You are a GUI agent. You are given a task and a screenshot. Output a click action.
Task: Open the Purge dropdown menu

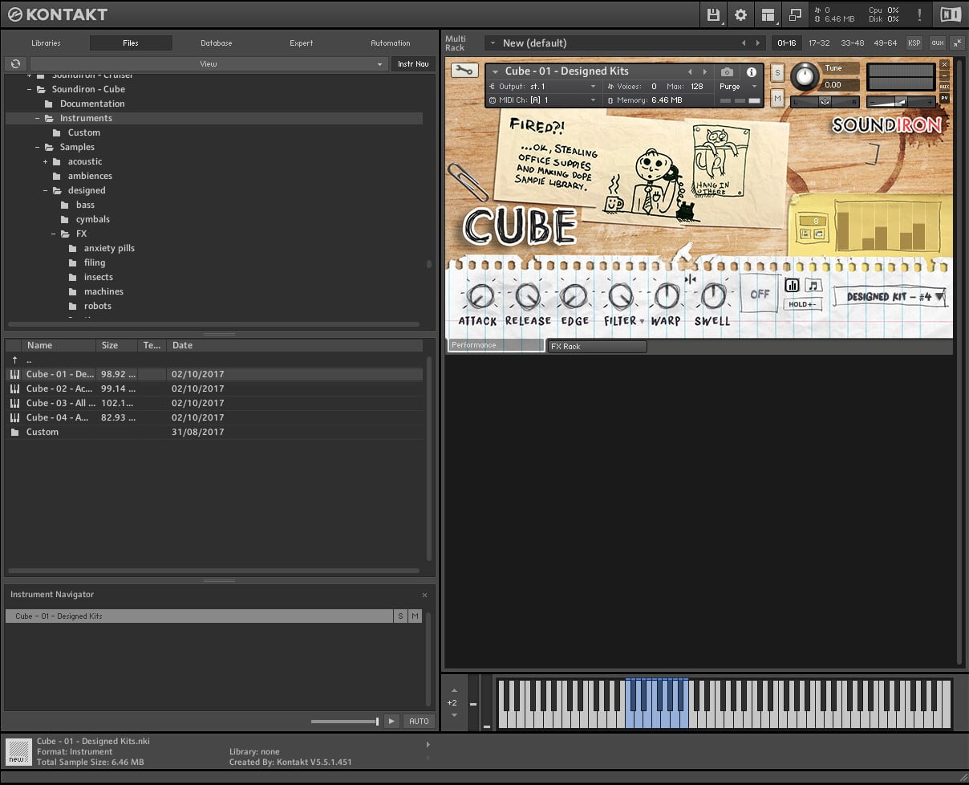pyautogui.click(x=738, y=87)
